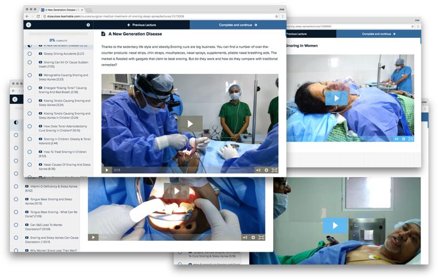Toggle circle for Nasal Causes Of Snoring lecture

pyautogui.click(x=30, y=165)
